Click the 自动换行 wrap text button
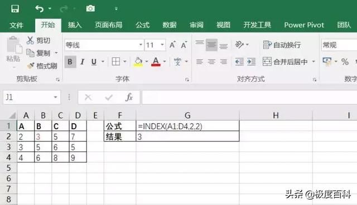The image size is (357, 205). pyautogui.click(x=282, y=45)
